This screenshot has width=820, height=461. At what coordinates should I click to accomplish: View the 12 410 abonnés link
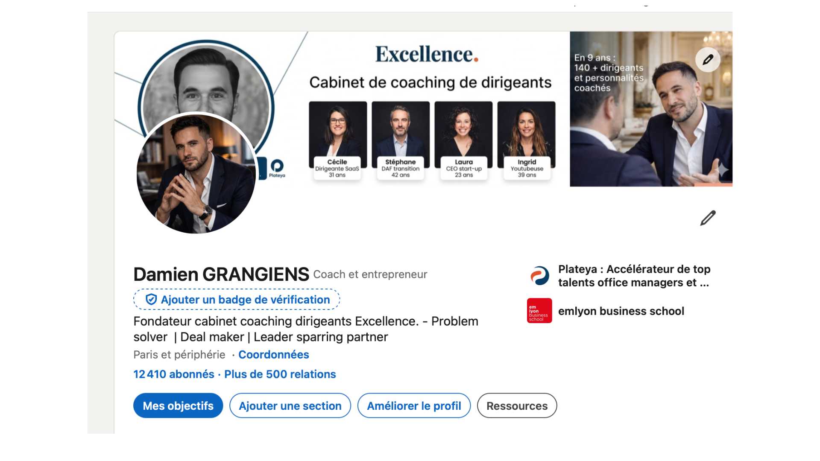click(174, 374)
